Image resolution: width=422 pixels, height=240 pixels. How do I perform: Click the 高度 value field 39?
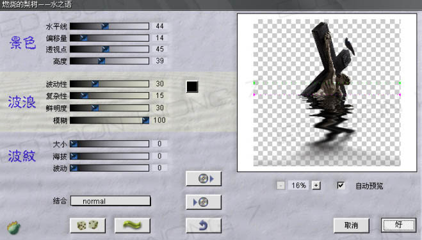pos(159,61)
